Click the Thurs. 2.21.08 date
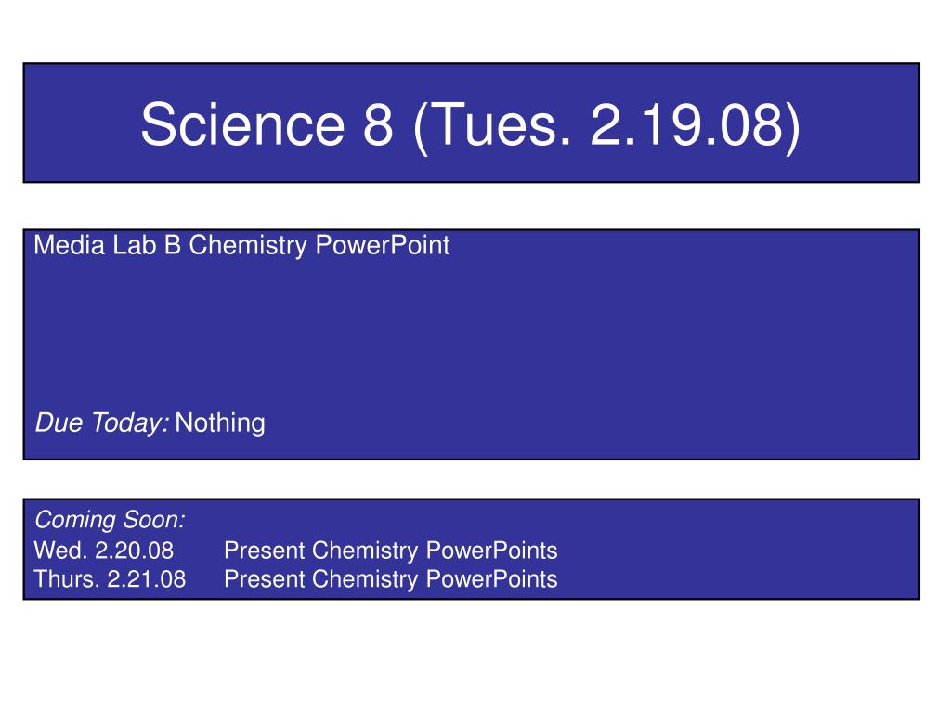 pos(110,579)
